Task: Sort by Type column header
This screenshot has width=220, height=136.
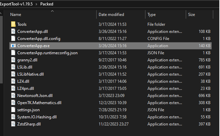Action: [152, 15]
